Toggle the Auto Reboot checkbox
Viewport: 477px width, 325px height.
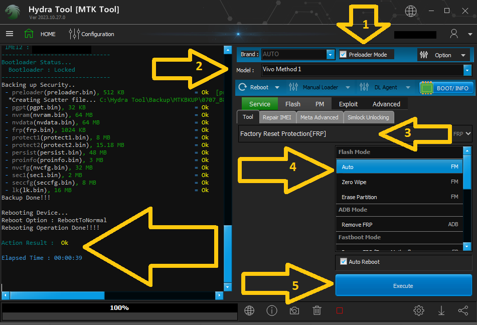(x=344, y=262)
